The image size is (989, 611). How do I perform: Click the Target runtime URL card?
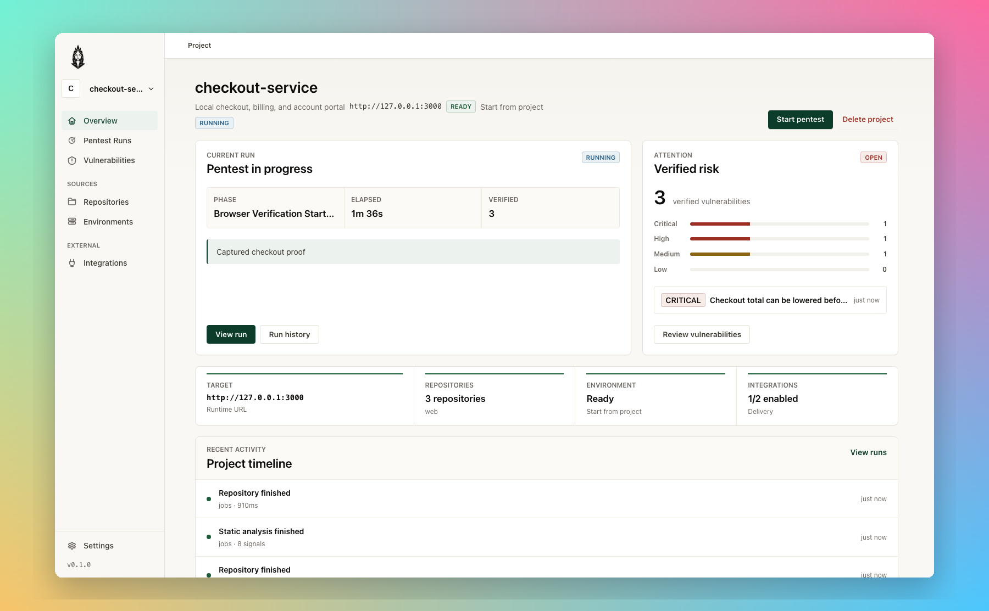pos(304,396)
